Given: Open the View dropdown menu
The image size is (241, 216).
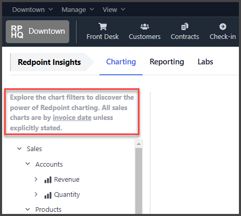Looking at the screenshot, I should [x=114, y=9].
